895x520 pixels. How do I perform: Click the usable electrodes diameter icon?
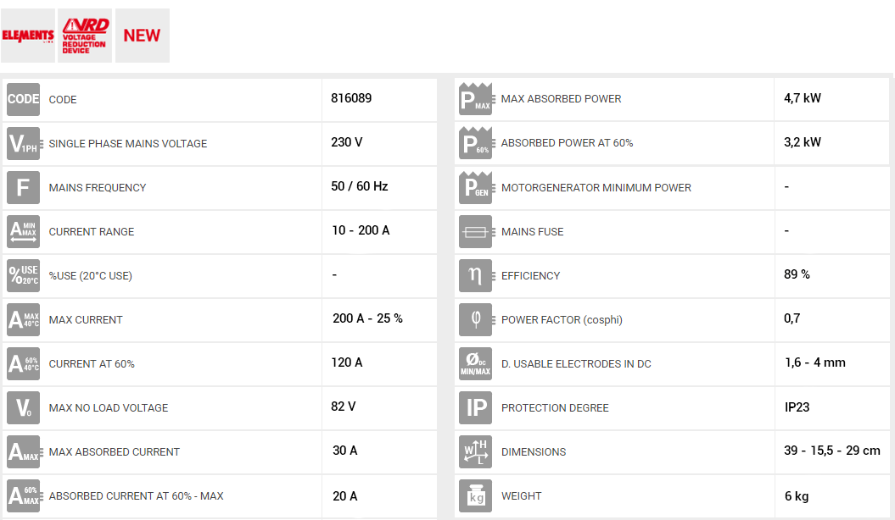pos(475,363)
